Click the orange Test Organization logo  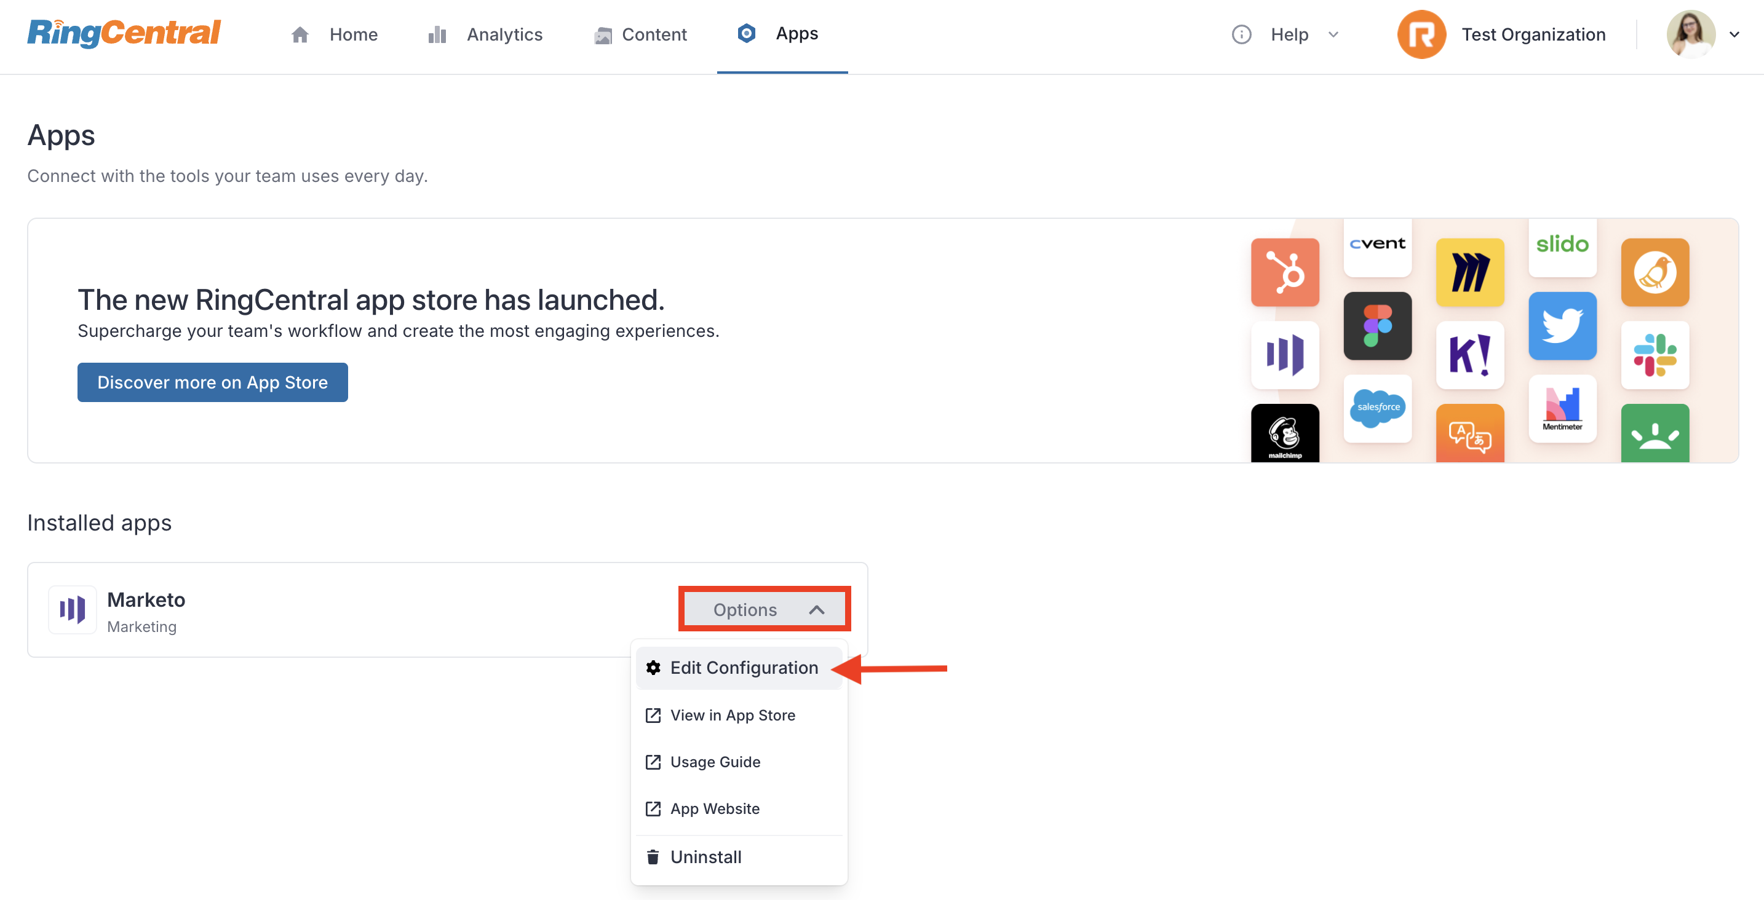1421,34
